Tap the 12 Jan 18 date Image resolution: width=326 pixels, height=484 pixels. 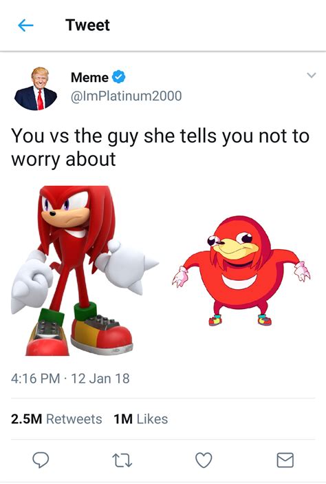[100, 379]
